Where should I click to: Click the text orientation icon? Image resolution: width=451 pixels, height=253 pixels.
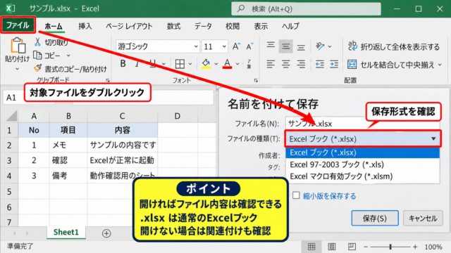[320, 46]
